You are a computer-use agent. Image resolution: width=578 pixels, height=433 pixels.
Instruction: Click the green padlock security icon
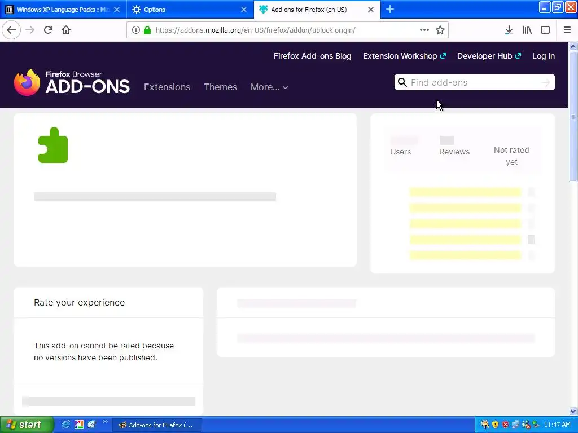point(147,30)
